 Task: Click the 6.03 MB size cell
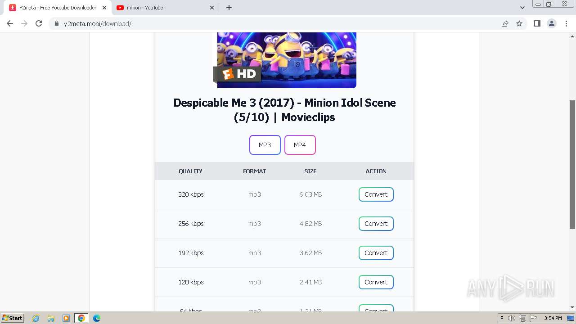(310, 194)
